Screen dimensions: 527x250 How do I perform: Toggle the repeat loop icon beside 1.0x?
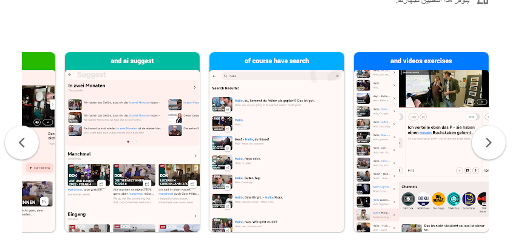(x=423, y=117)
